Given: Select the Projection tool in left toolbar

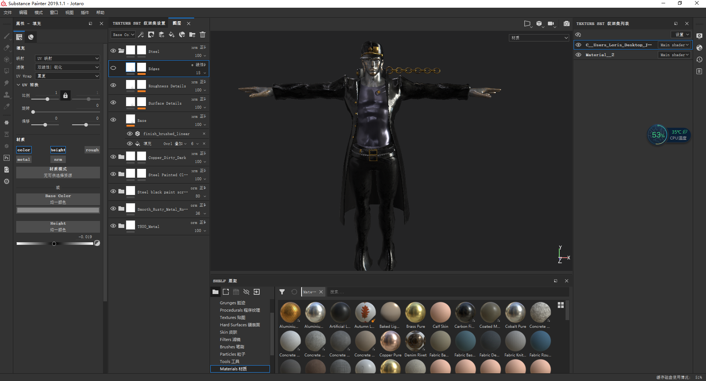Looking at the screenshot, I should click(x=7, y=59).
